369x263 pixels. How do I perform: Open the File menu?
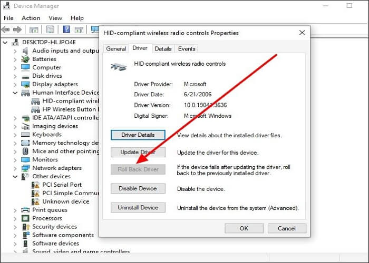click(x=8, y=18)
